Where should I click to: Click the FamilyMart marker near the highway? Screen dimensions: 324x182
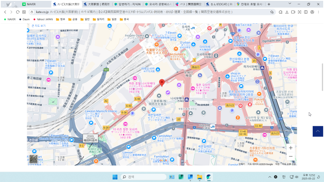pos(154,138)
